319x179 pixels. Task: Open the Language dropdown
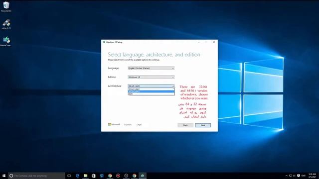[151, 68]
